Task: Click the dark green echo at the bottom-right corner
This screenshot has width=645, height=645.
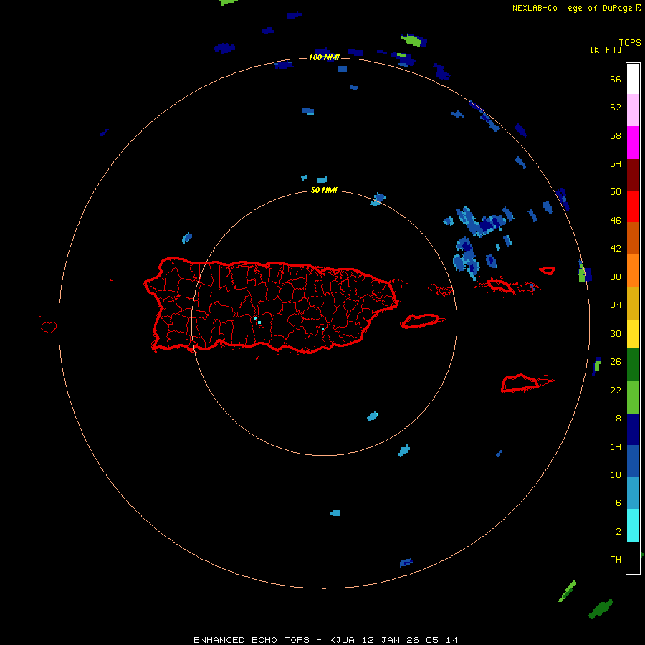Action: 601,608
